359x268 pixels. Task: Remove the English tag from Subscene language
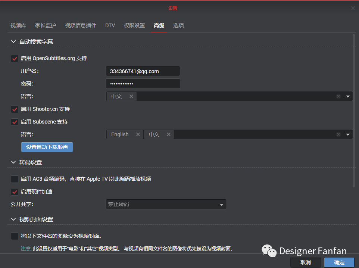pos(138,134)
